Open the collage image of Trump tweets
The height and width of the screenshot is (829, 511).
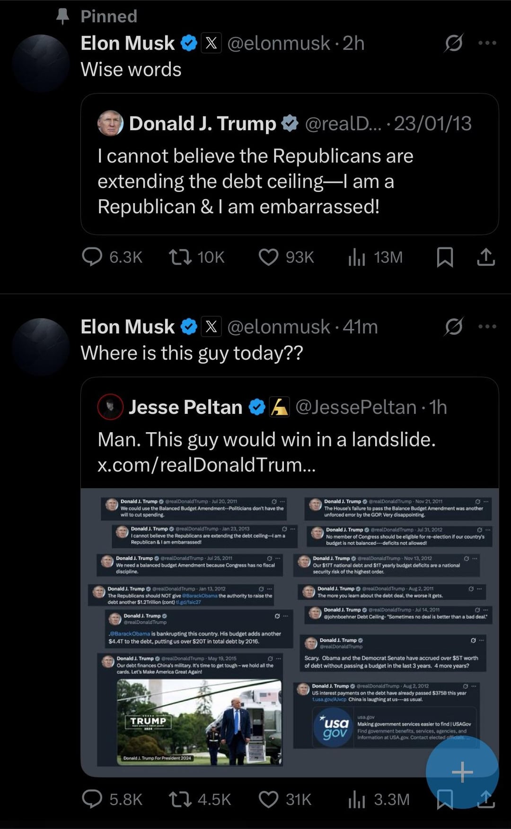point(290,630)
